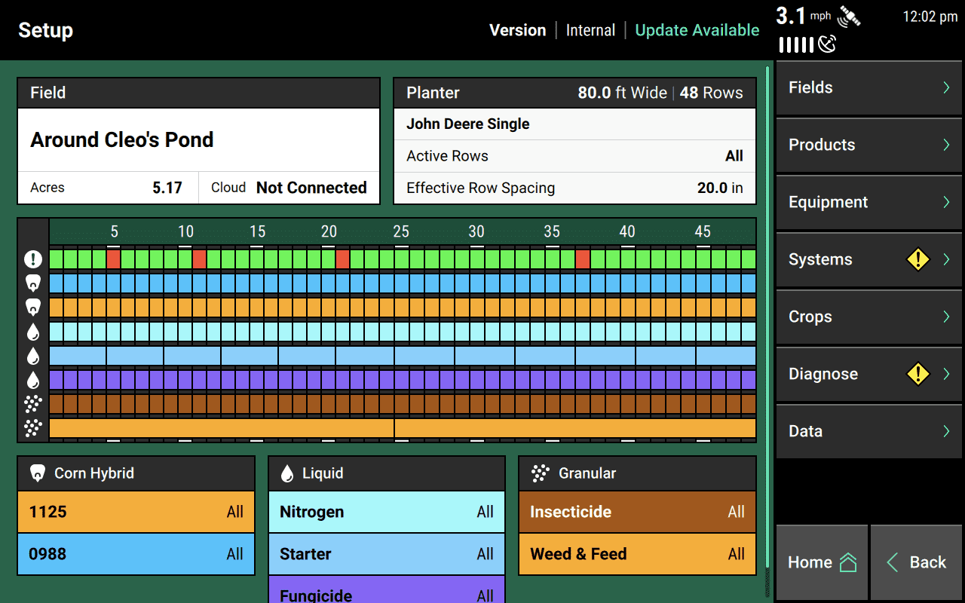Click the Active Rows setting row
965x603 pixels.
(574, 156)
